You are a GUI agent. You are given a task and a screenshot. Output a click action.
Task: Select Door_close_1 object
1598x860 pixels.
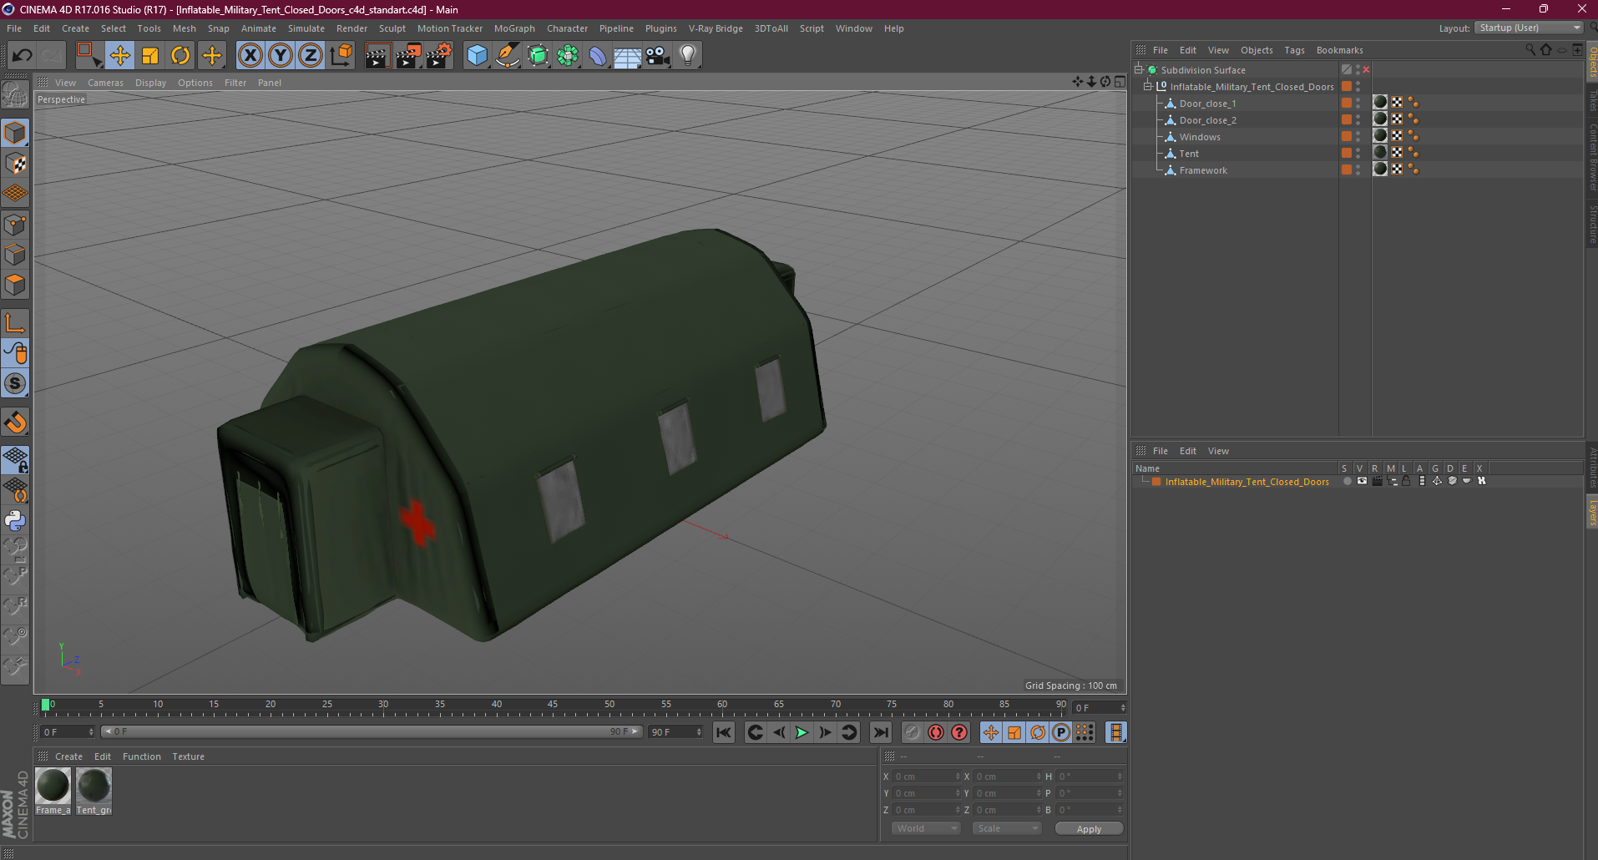point(1207,104)
